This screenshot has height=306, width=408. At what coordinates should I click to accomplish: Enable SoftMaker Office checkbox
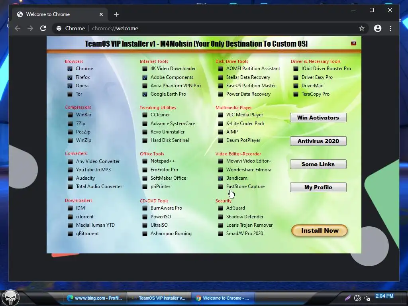pyautogui.click(x=145, y=178)
